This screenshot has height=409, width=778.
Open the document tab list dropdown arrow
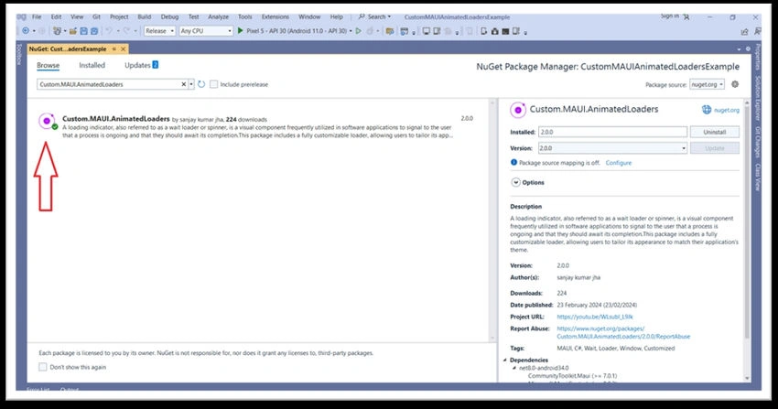click(x=739, y=49)
